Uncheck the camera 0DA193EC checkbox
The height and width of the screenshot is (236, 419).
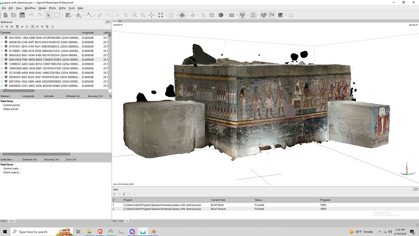click(x=2, y=38)
